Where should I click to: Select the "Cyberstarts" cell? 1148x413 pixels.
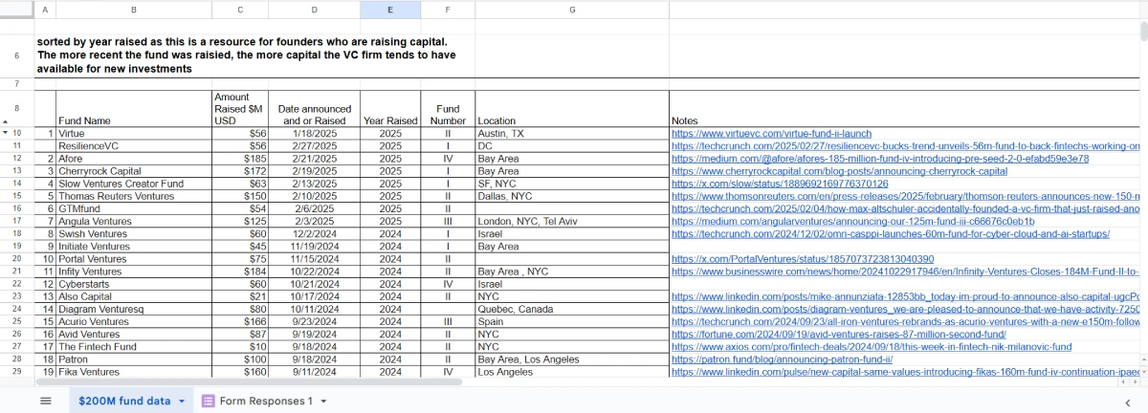click(x=133, y=283)
